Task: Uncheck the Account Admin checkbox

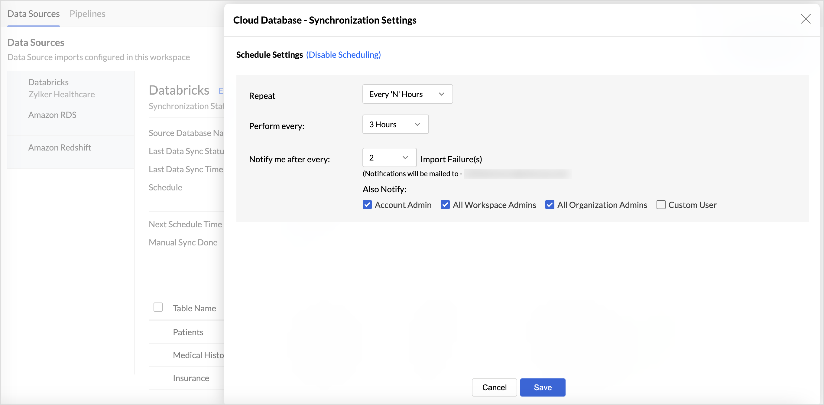Action: (x=367, y=205)
